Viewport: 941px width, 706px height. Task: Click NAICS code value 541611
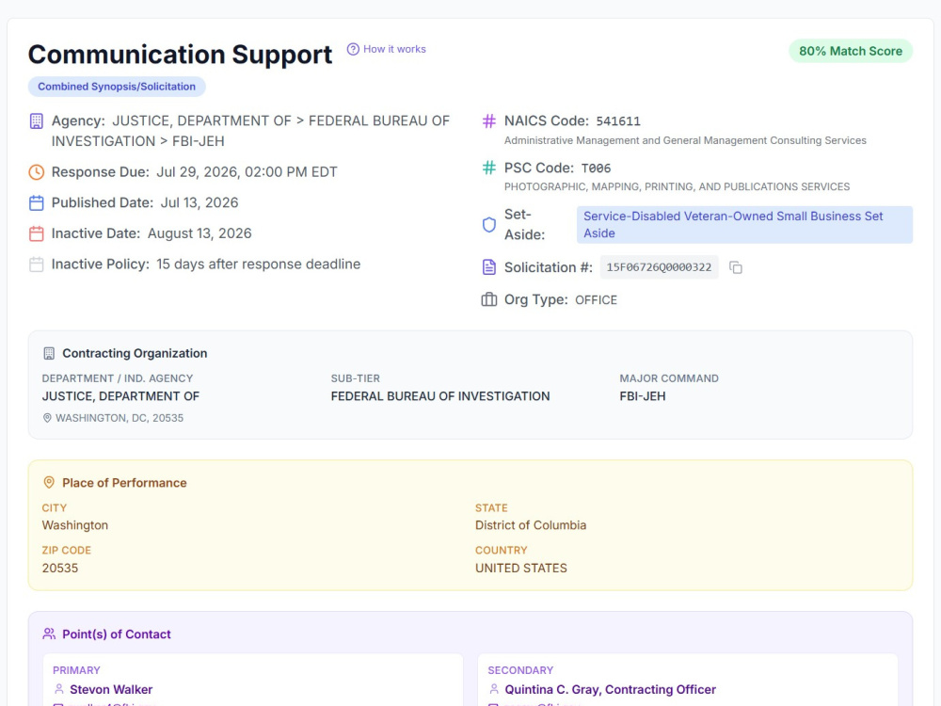tap(618, 121)
